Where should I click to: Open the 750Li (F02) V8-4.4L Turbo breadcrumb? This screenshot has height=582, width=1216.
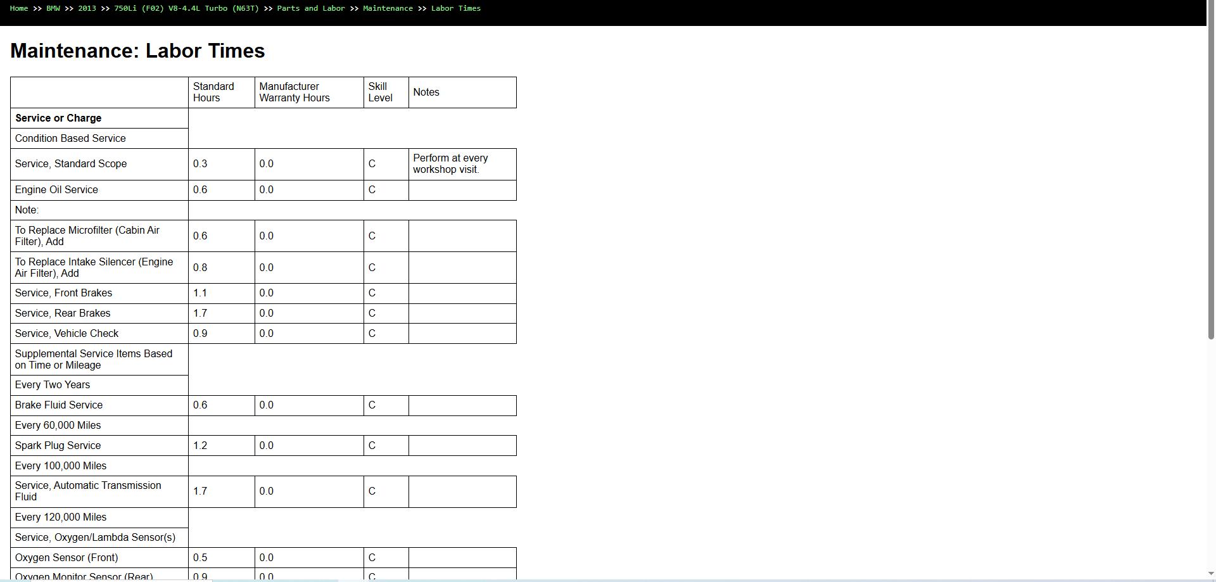(186, 8)
